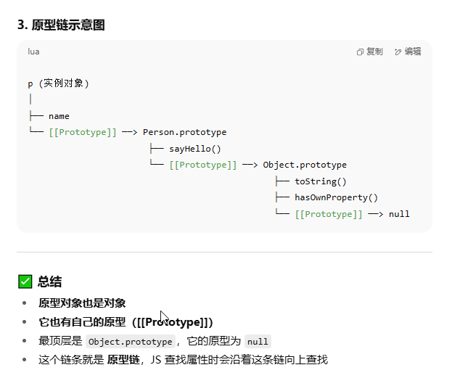Click the 复制 button label
Screen dimensions: 452x386
374,52
